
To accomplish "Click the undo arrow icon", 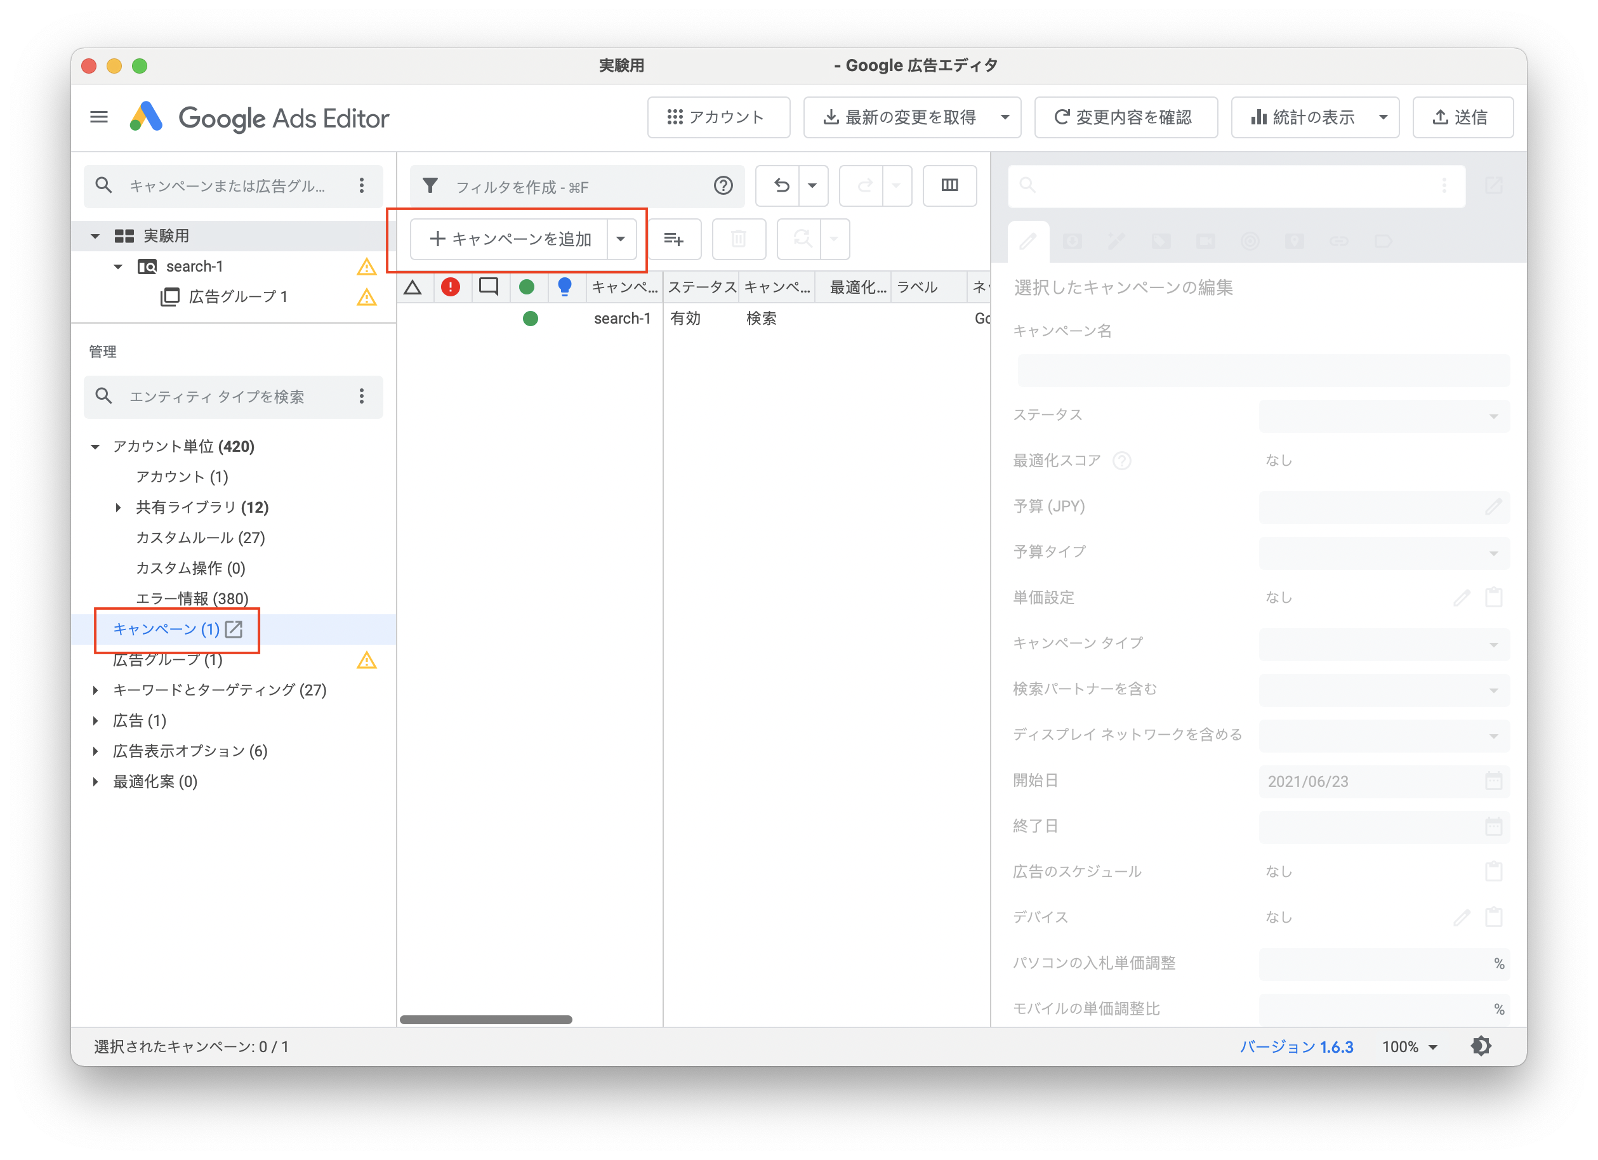I will tap(781, 185).
